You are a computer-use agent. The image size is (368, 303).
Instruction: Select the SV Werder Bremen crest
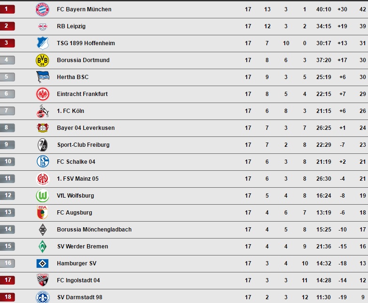point(42,247)
